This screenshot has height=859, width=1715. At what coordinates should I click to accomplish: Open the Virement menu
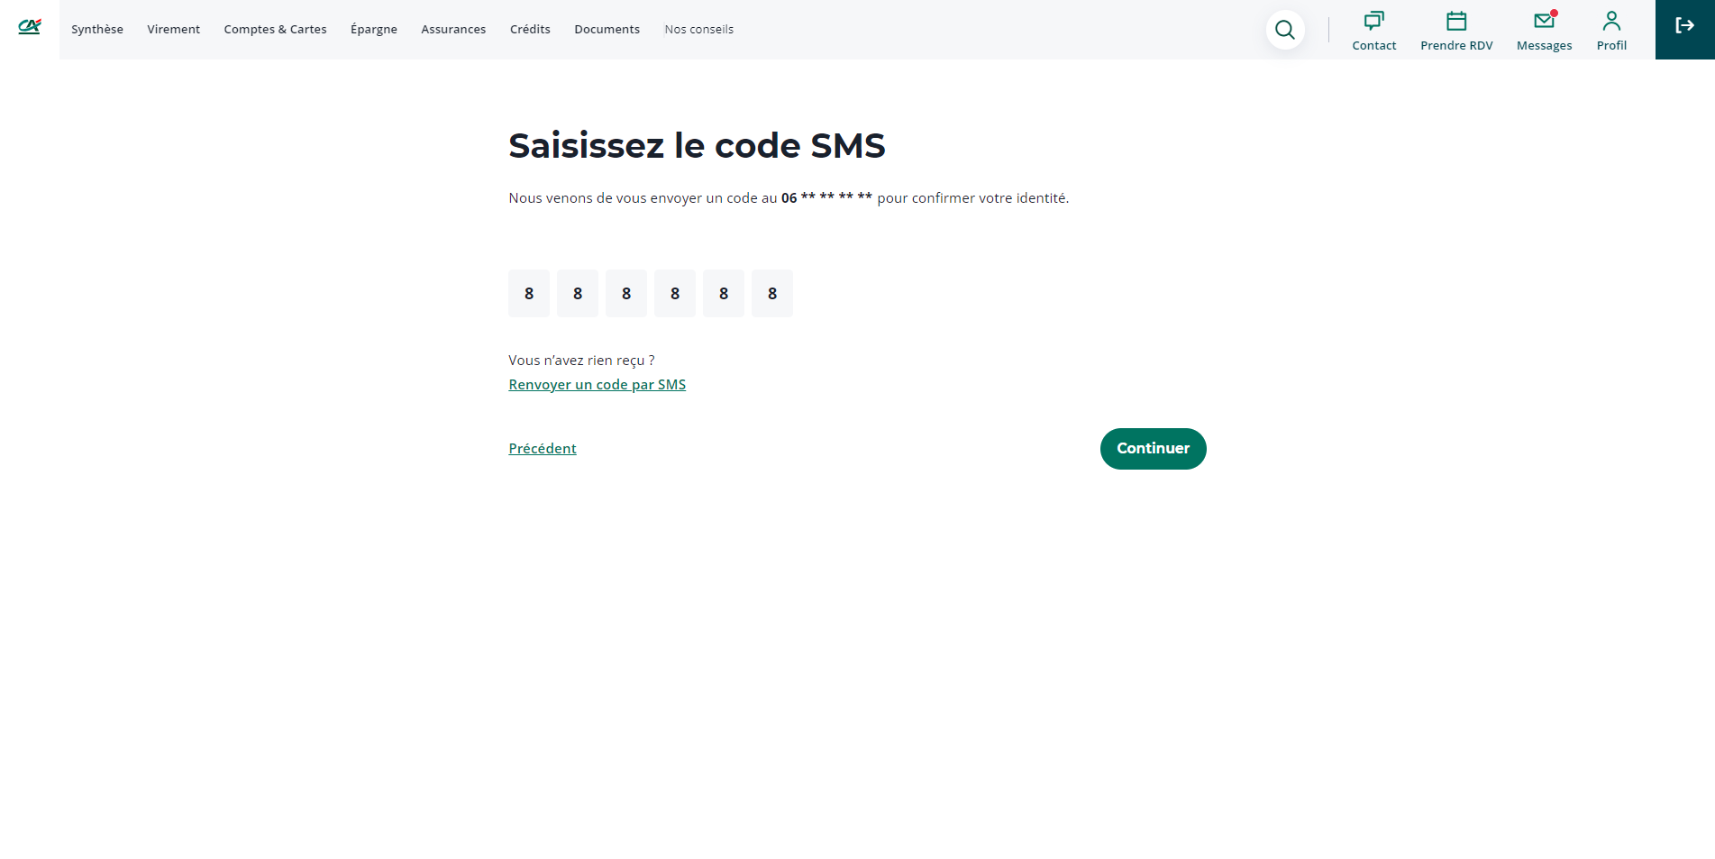coord(174,30)
